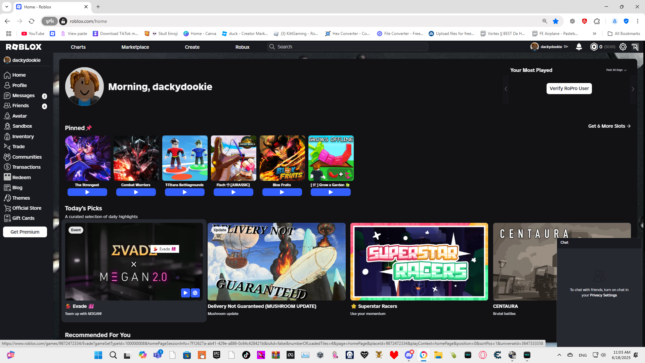Open Windows Start menu
The width and height of the screenshot is (645, 363).
pyautogui.click(x=98, y=355)
